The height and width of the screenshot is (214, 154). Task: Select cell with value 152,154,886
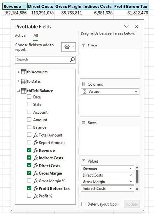(x=15, y=13)
